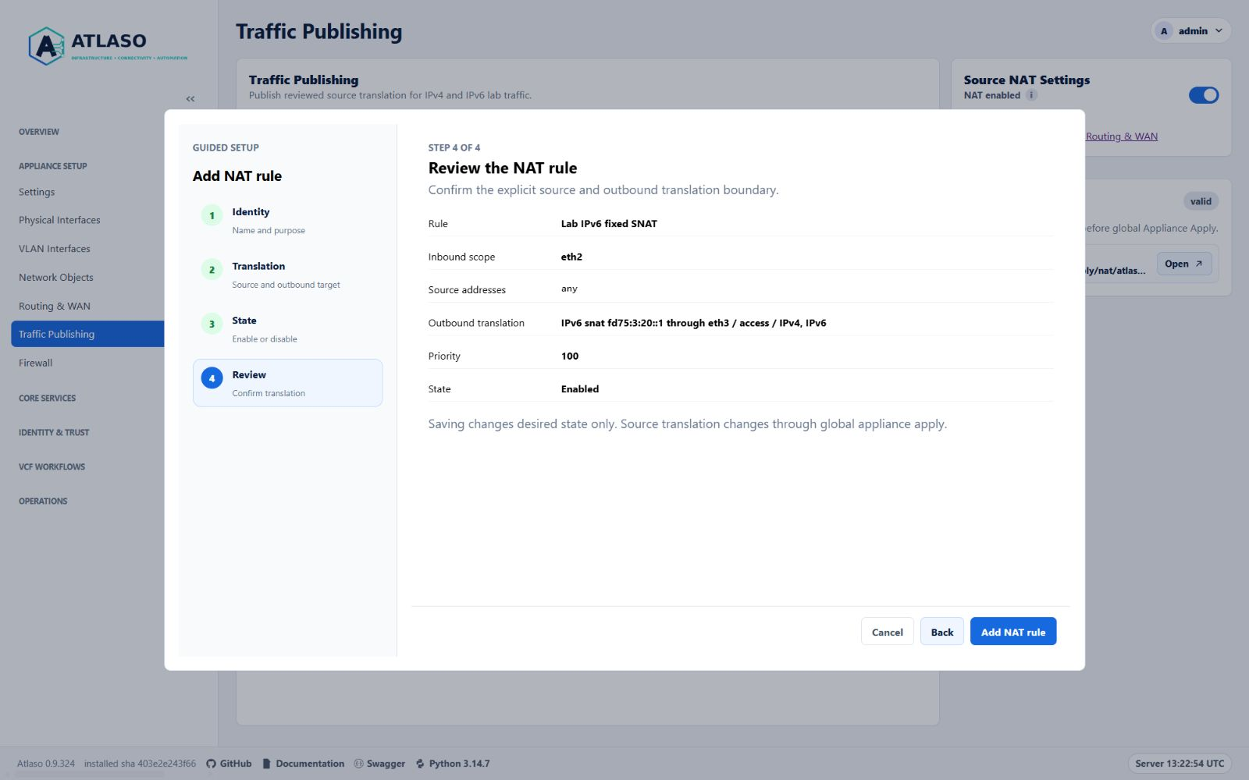
Task: Click the valid status badge
Action: (1201, 201)
